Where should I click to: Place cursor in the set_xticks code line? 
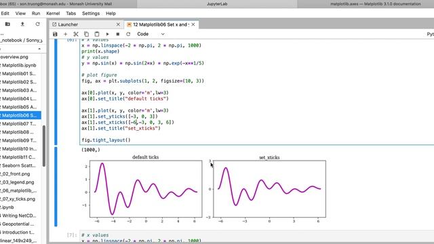click(127, 122)
